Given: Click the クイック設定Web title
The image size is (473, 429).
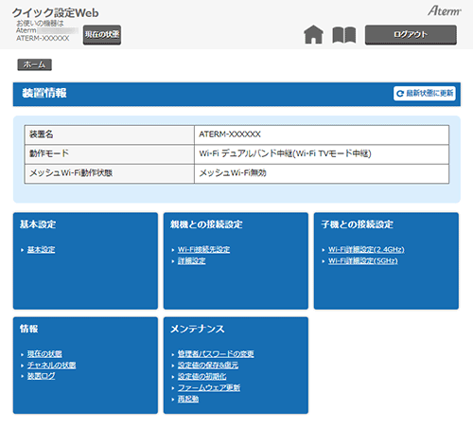Looking at the screenshot, I should (55, 13).
